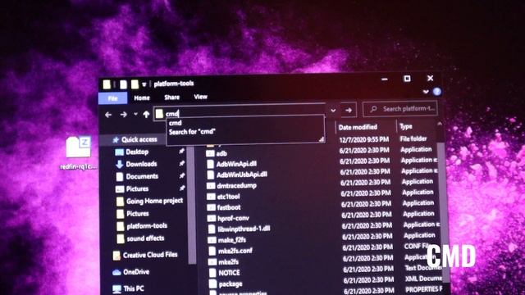Open the pinned Pictures folder
The image size is (525, 295).
tap(137, 189)
